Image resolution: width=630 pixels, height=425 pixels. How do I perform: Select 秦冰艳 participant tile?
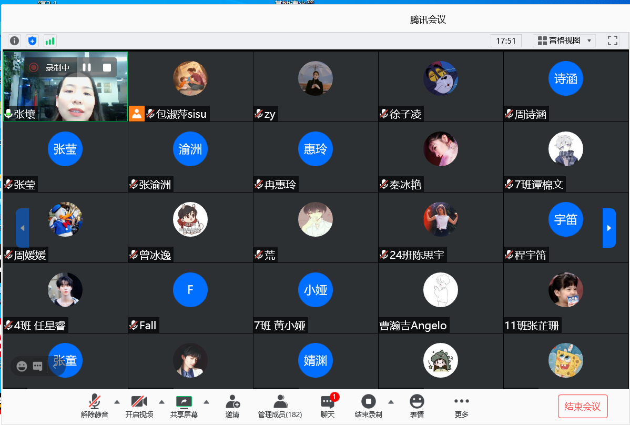click(x=441, y=157)
